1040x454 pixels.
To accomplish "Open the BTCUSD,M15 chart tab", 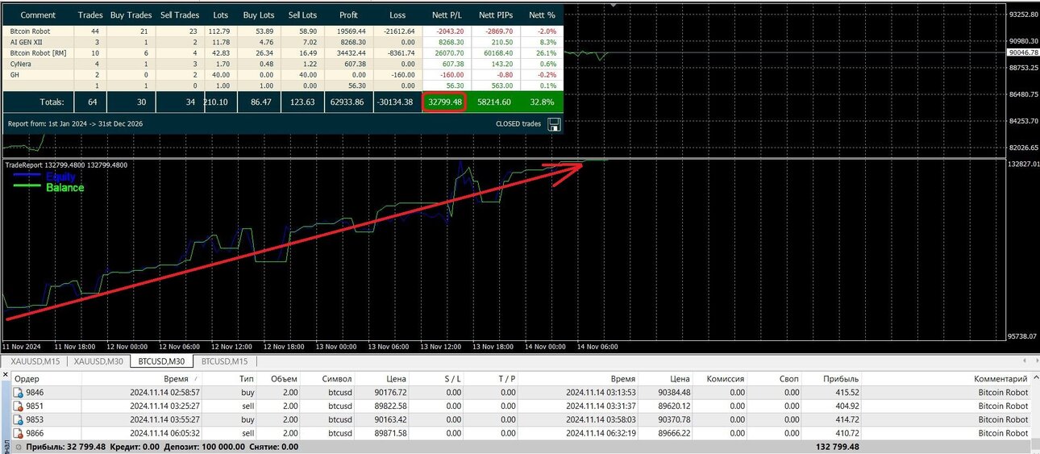I will point(225,361).
